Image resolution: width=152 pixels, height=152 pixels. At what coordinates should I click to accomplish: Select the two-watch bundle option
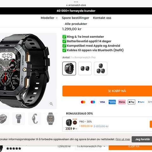[x=85, y=68]
